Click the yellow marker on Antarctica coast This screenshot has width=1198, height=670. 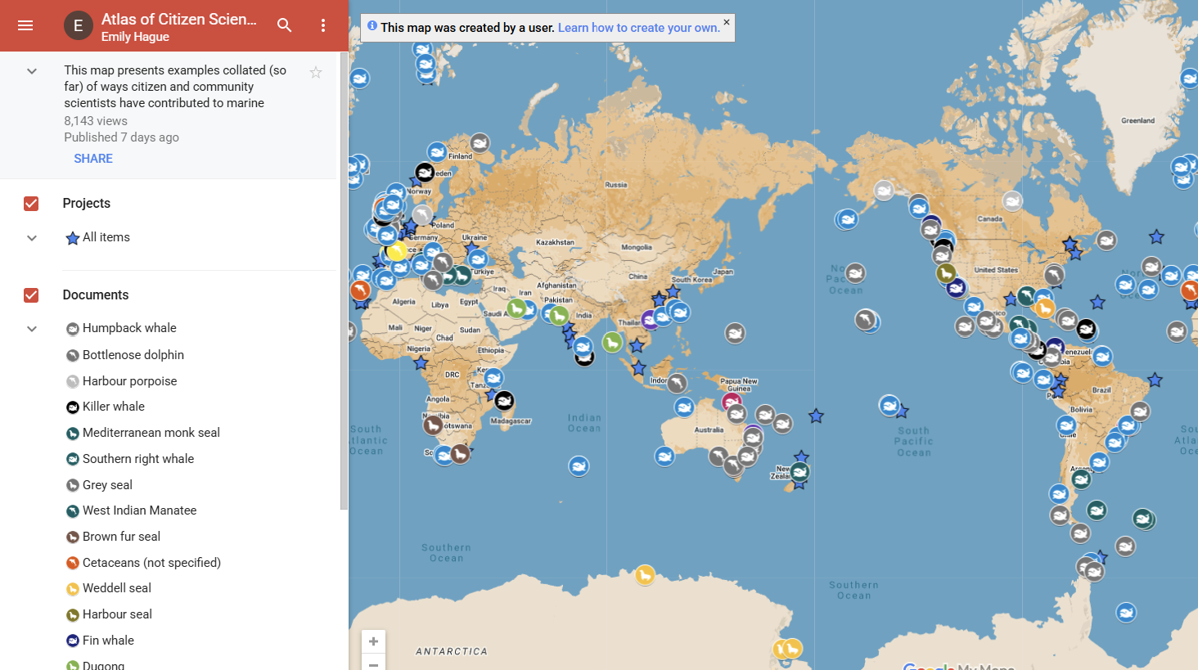[x=645, y=576]
